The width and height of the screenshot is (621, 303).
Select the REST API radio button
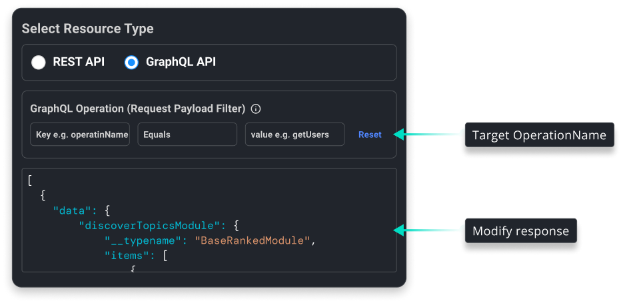(x=39, y=62)
